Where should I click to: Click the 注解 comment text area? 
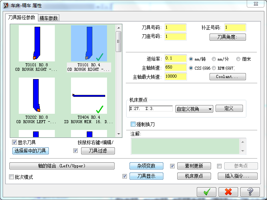pyautogui.click(x=185, y=147)
